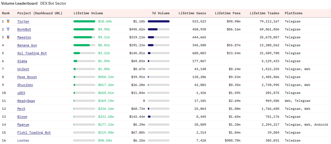The image size is (331, 144).
Task: Sort by the Lifetime Trades column header
Action: click(x=265, y=13)
